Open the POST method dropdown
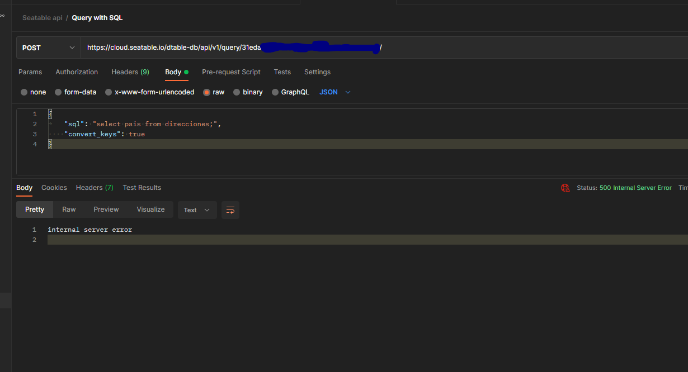The image size is (688, 372). [49, 48]
